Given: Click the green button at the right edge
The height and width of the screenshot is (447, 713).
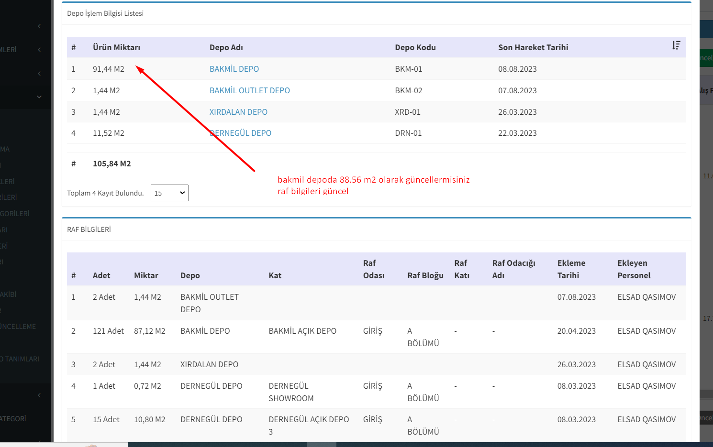Looking at the screenshot, I should tap(706, 58).
